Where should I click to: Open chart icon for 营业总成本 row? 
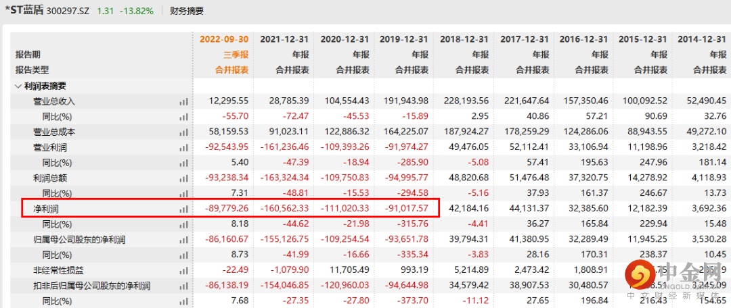tap(183, 132)
